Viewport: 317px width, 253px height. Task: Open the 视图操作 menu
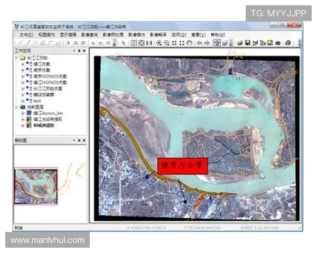tap(46, 35)
